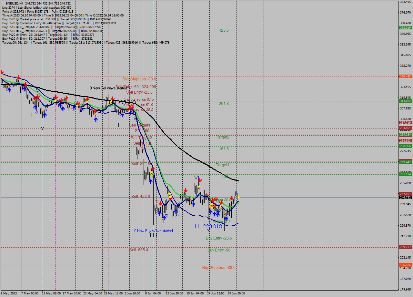Click the current price 244.732 tag
Screen dimensions: 413x297
click(x=405, y=198)
